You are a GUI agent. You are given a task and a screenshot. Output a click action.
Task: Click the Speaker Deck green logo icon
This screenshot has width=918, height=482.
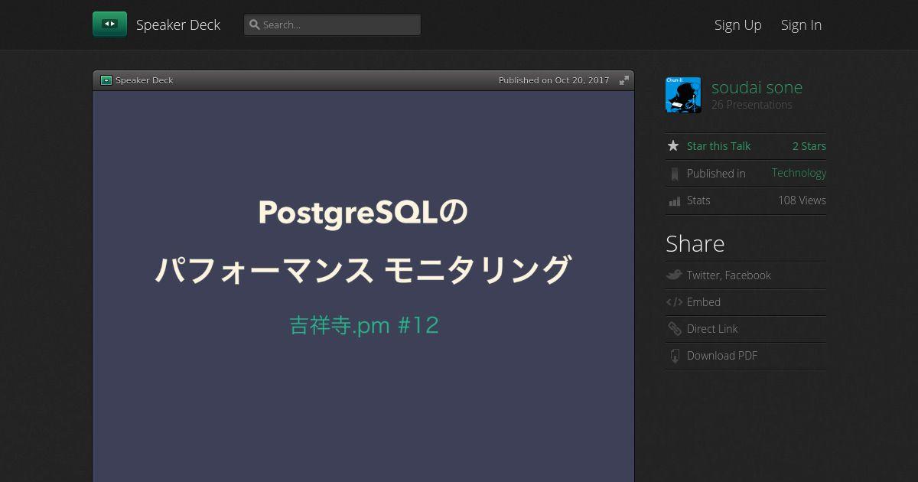click(109, 24)
